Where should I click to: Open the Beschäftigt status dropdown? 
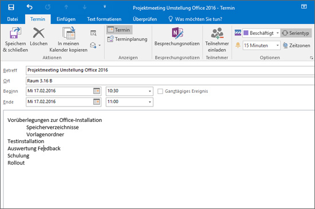pyautogui.click(x=277, y=33)
